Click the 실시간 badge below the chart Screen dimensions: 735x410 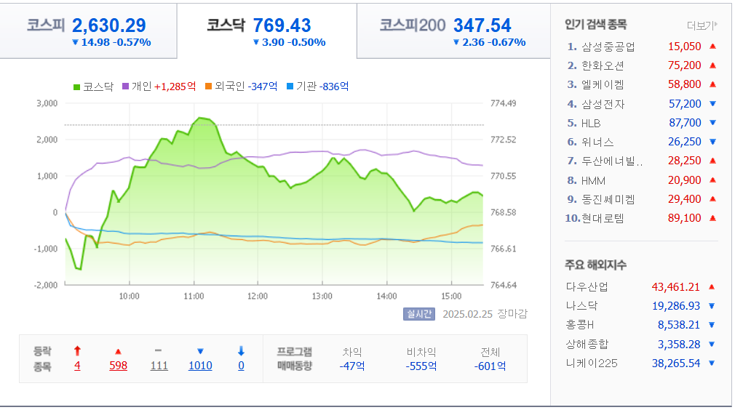click(419, 314)
